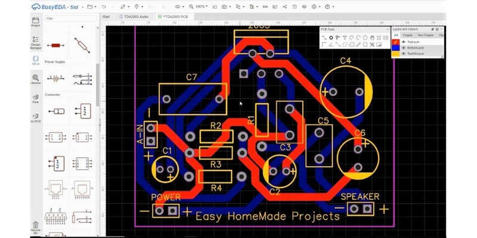Switch to the Start tab
477x238 pixels.
106,17
